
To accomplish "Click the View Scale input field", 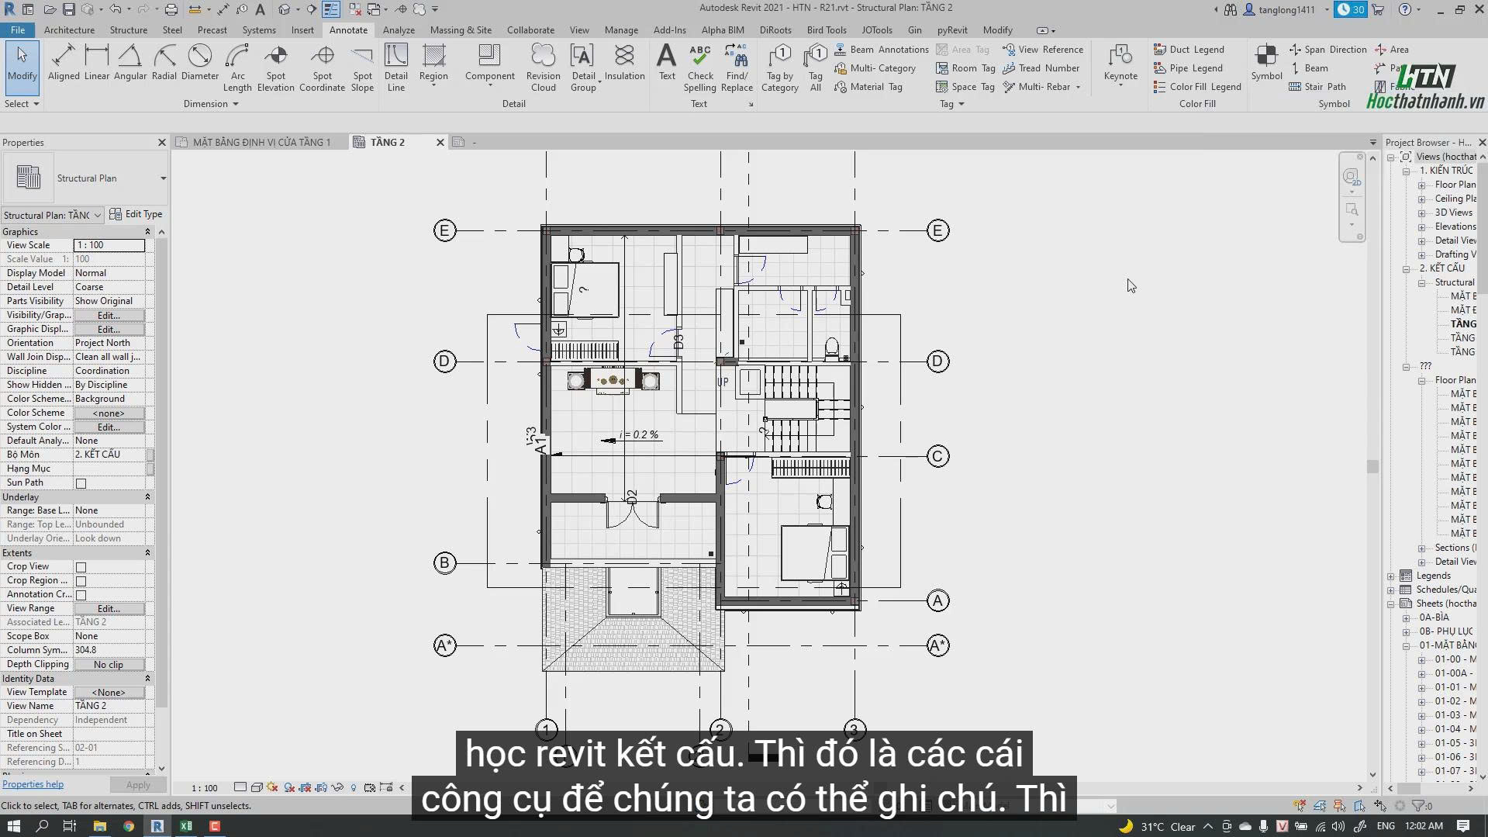I will point(109,245).
